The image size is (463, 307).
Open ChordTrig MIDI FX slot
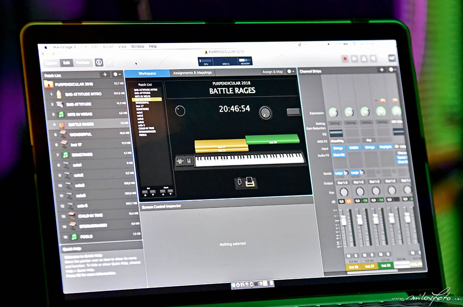point(337,141)
